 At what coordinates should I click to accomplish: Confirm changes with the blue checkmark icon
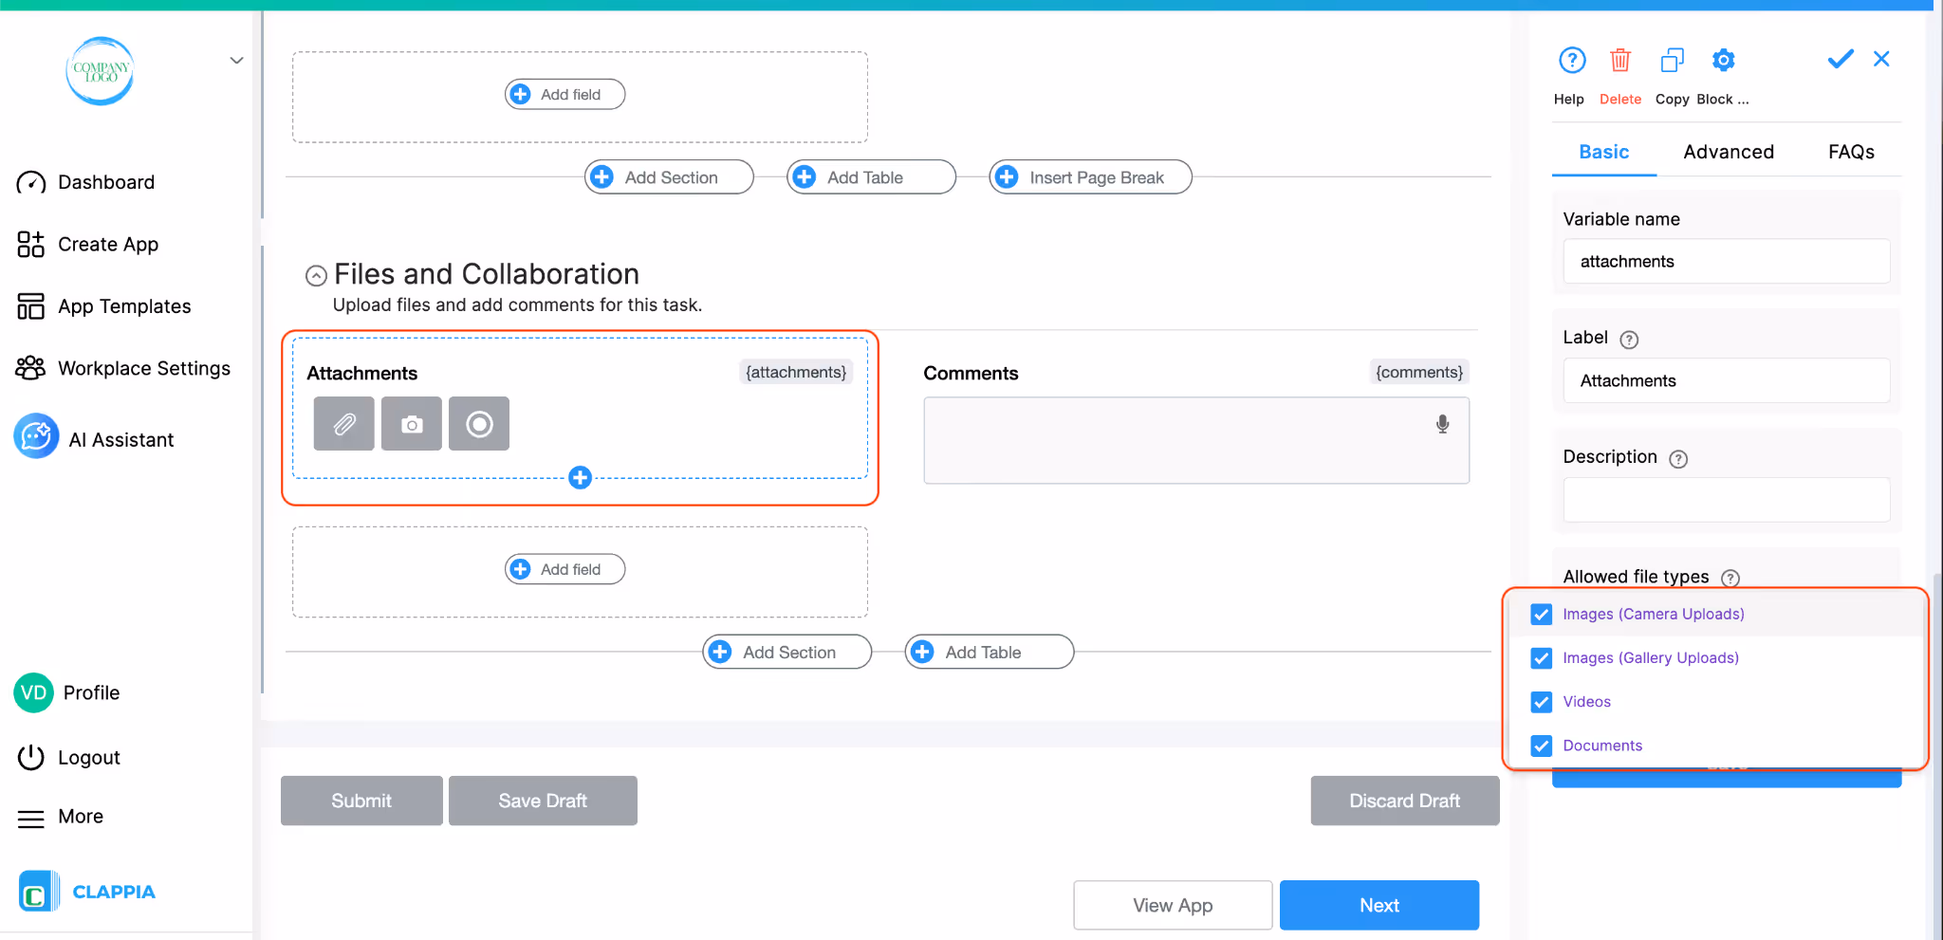point(1839,59)
